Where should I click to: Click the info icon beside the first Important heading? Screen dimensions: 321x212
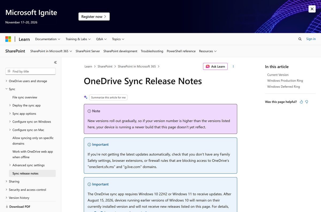point(89,145)
